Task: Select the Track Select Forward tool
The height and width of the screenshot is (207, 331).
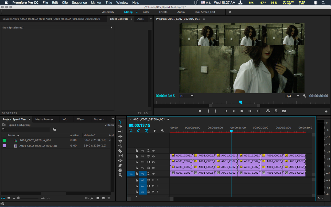Action: [x=120, y=126]
